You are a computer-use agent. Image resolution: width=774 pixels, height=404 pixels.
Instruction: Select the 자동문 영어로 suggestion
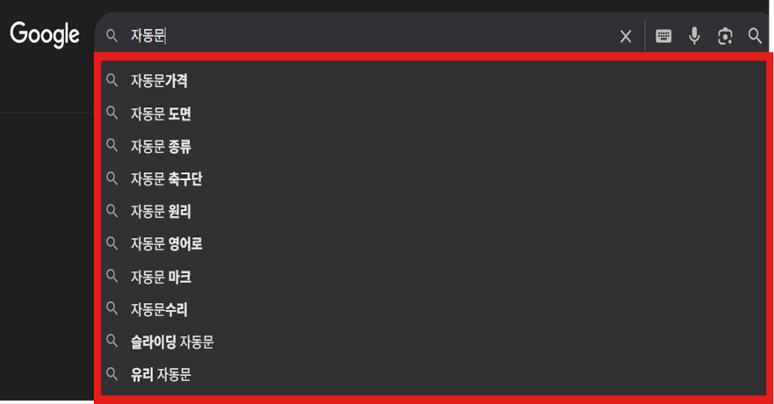pos(433,243)
